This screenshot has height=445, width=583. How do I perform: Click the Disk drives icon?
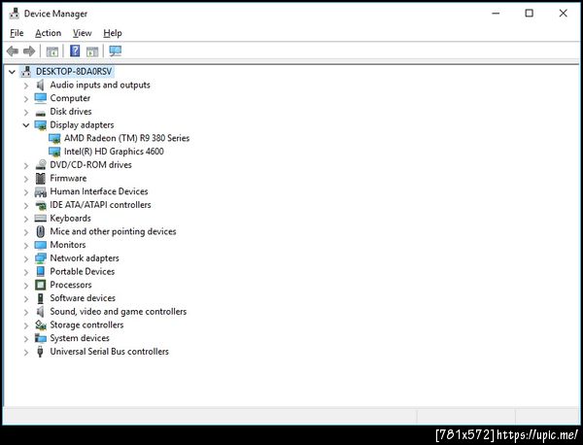pos(40,113)
